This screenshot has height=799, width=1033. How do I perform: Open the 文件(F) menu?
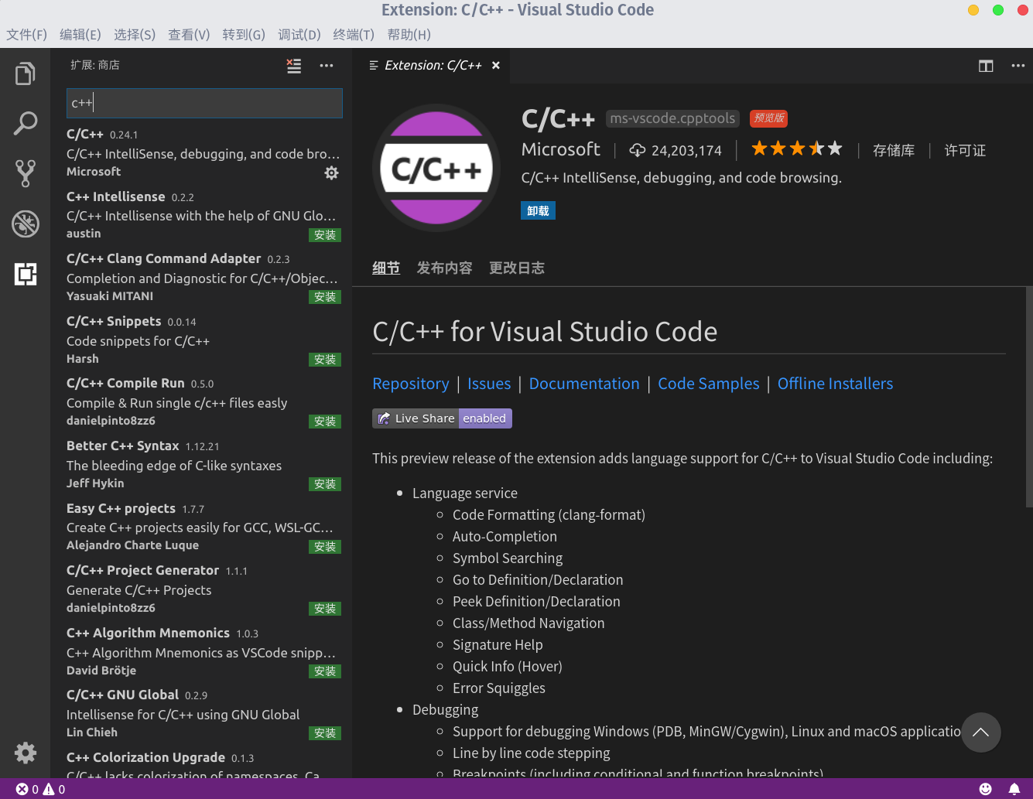pos(27,35)
